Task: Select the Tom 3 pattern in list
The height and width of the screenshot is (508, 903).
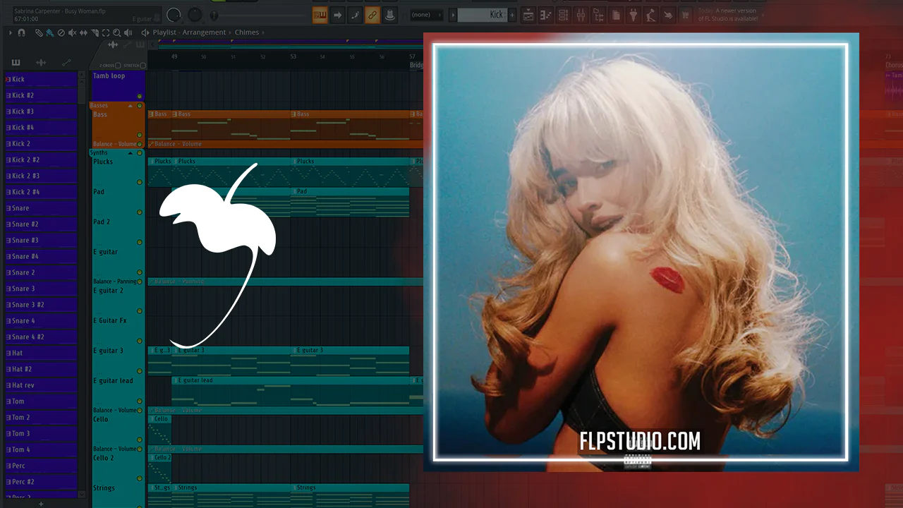Action: point(41,434)
